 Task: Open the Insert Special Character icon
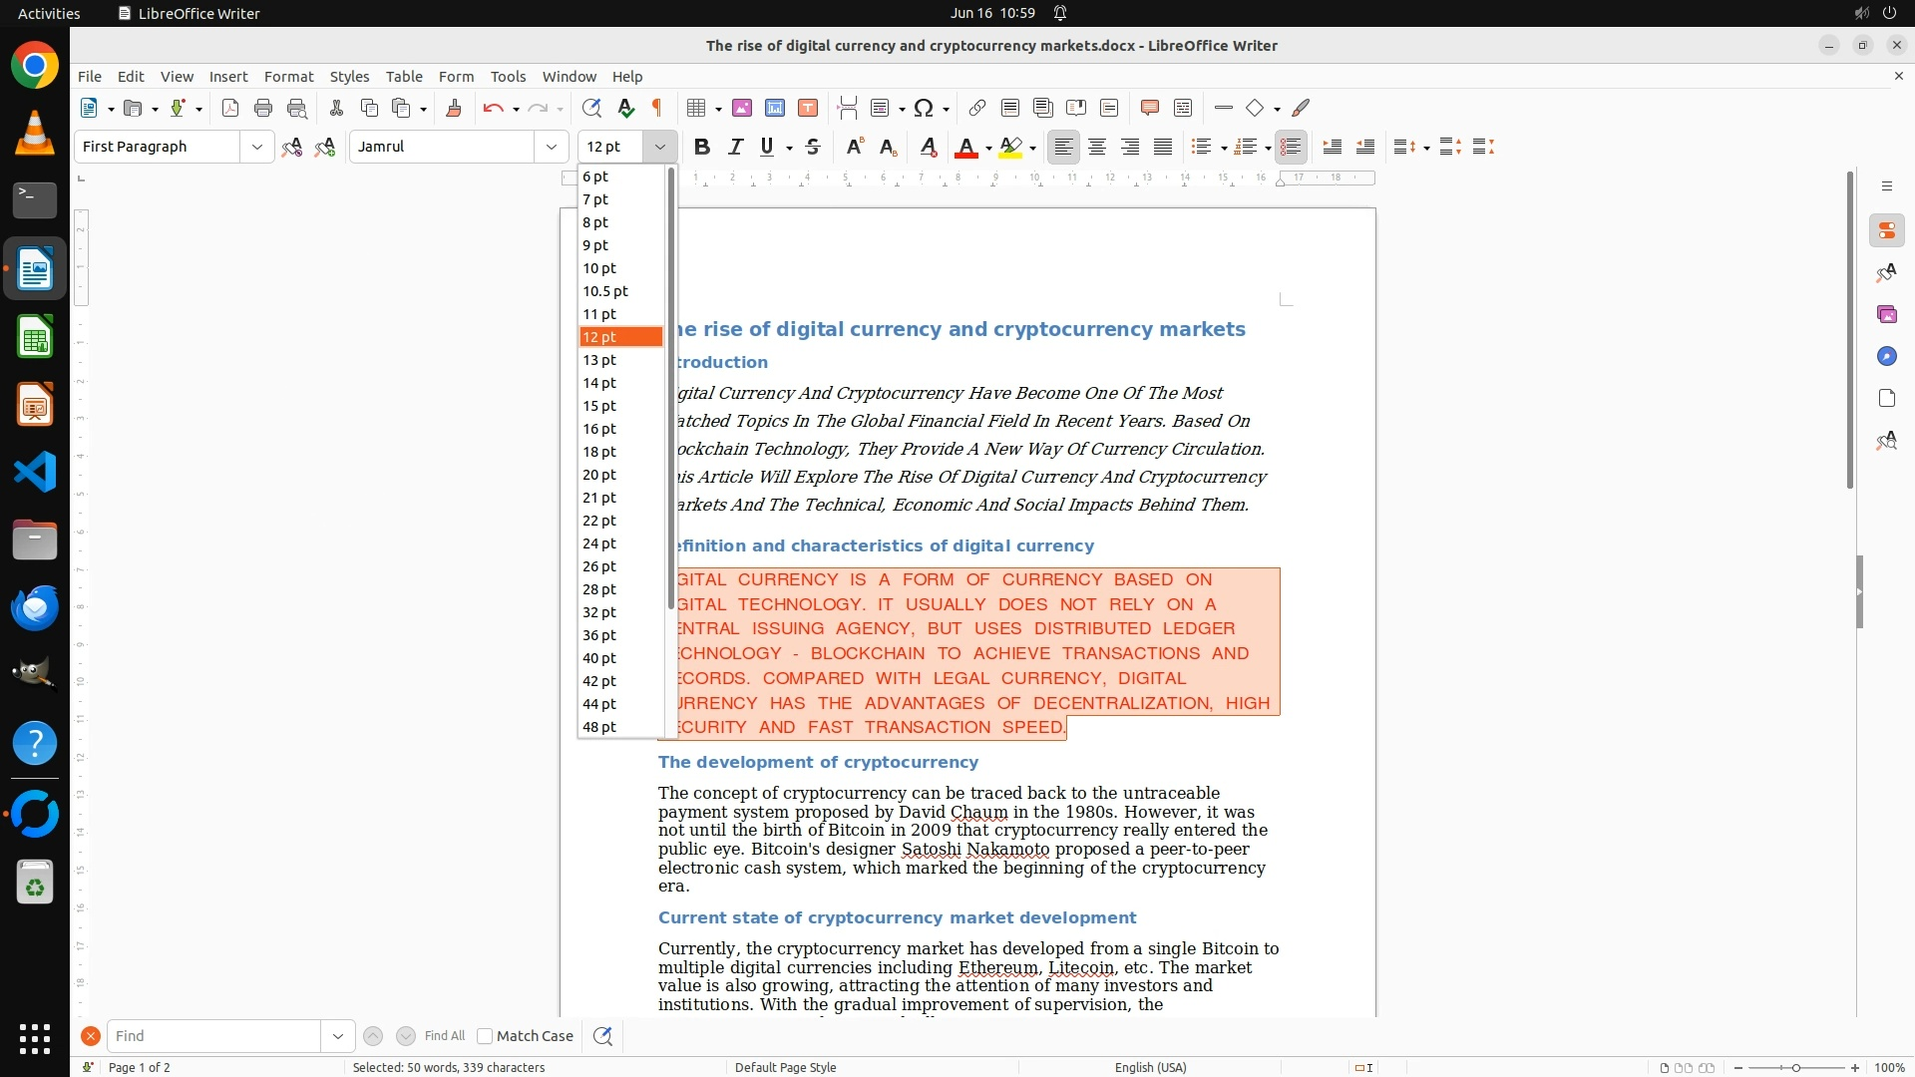(924, 108)
